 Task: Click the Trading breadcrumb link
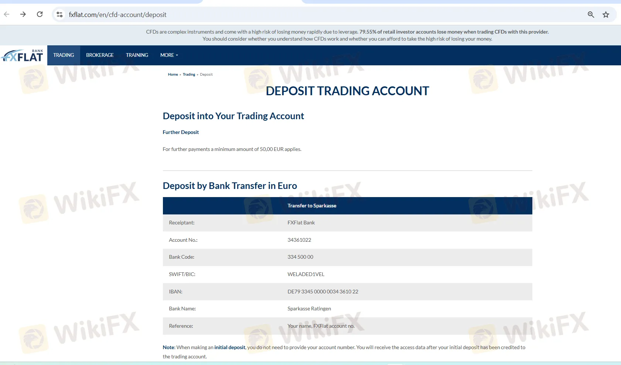tap(189, 74)
